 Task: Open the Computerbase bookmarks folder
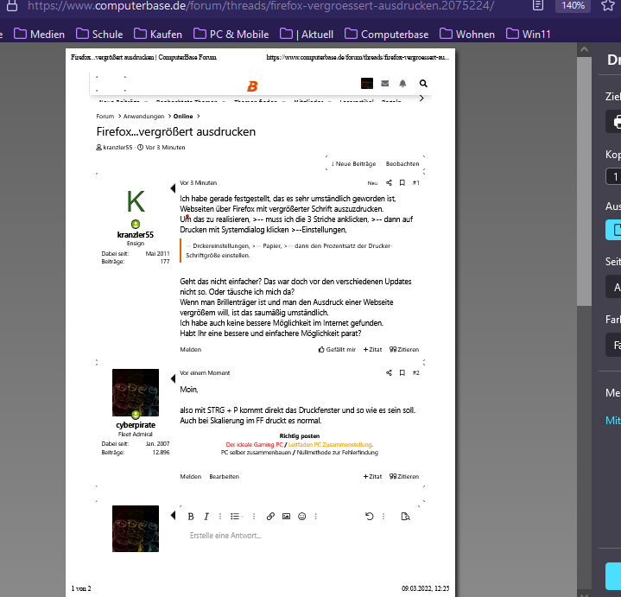click(387, 35)
